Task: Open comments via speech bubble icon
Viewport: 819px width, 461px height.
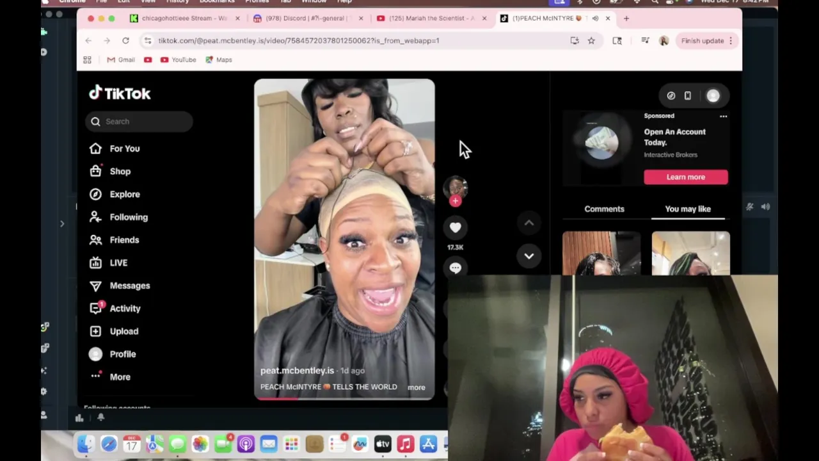Action: pyautogui.click(x=455, y=268)
